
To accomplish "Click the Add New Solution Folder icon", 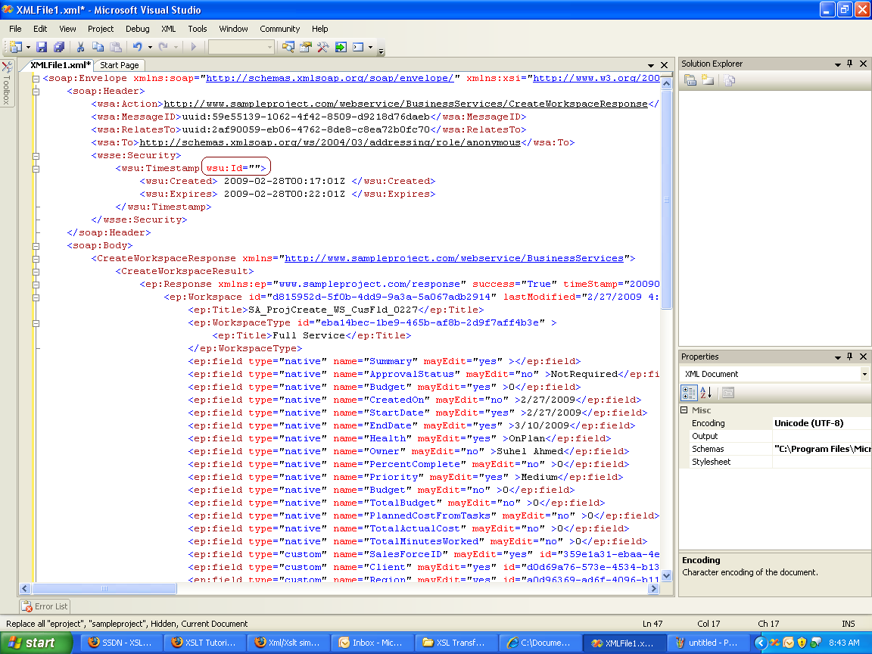I will coord(708,80).
